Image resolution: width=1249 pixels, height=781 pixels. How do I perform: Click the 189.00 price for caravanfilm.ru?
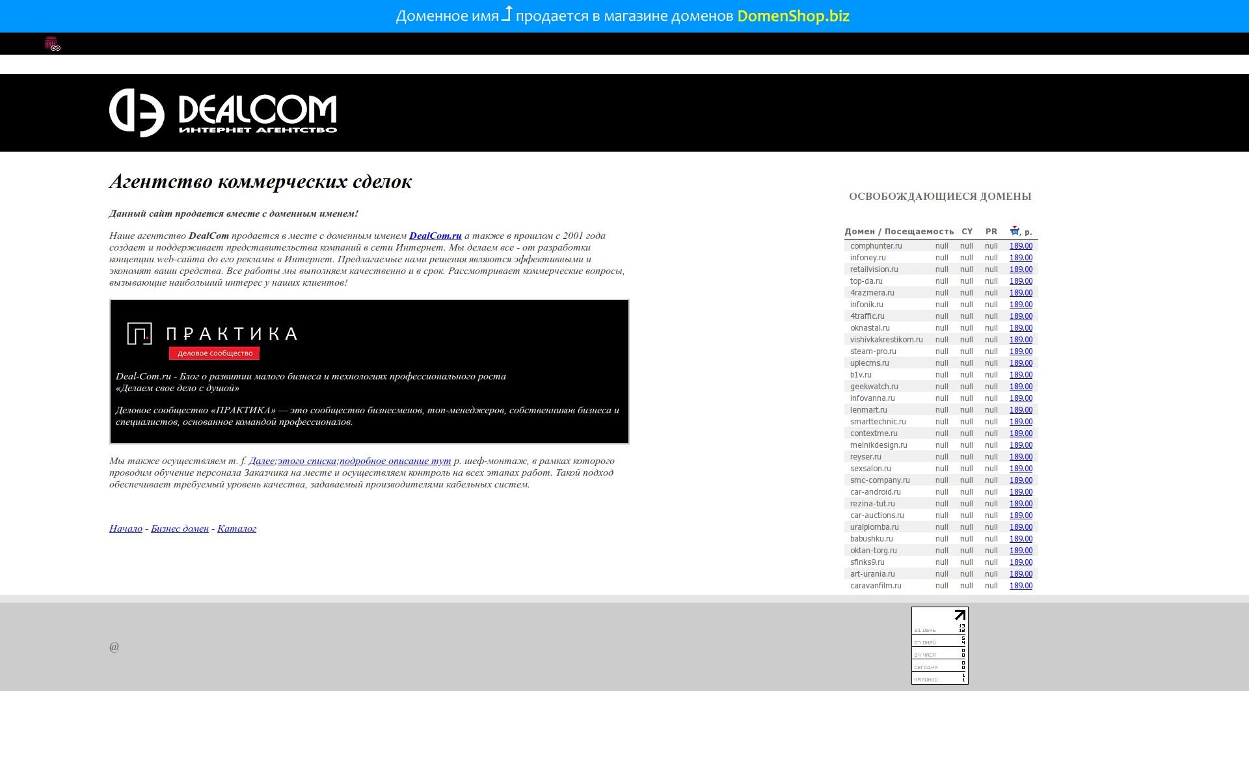point(1021,586)
